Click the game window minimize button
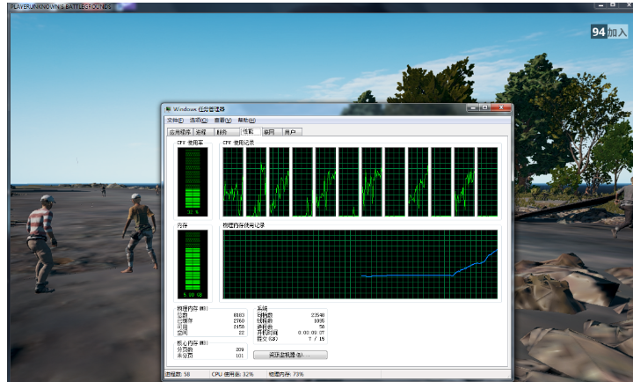 (x=601, y=5)
